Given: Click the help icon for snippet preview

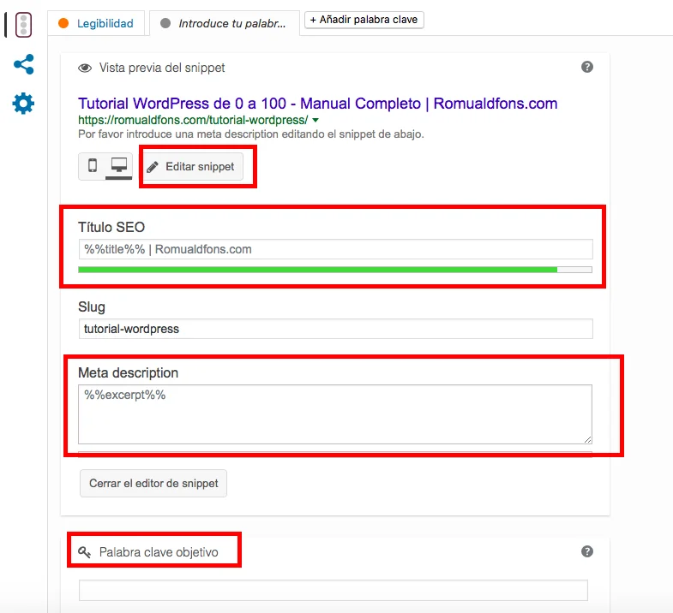Looking at the screenshot, I should pos(587,67).
